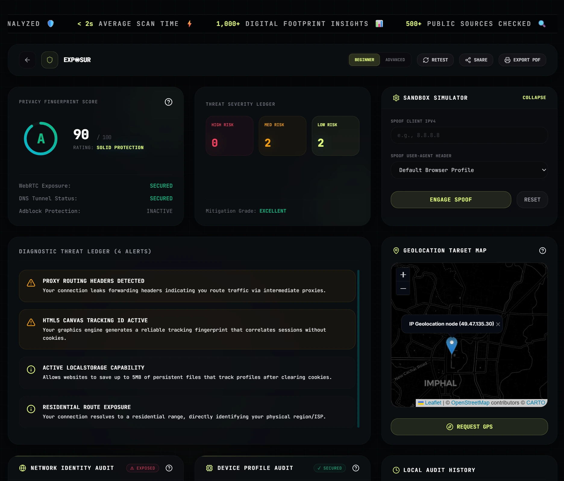Screen dimensions: 564x481
Task: Click the Local Audit History clock icon
Action: point(396,470)
